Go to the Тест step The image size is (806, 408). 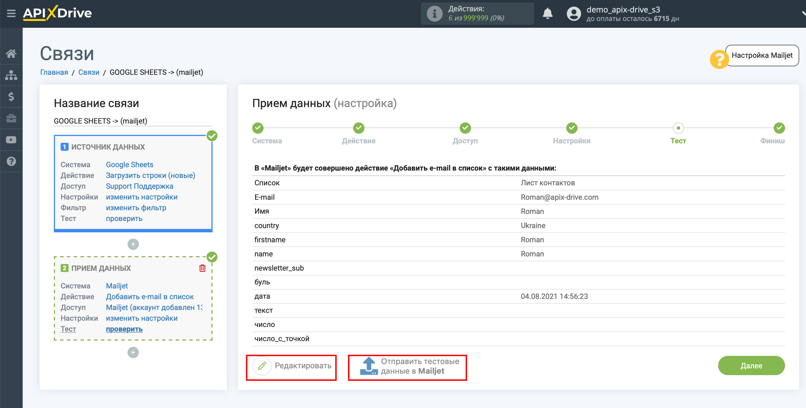click(678, 128)
